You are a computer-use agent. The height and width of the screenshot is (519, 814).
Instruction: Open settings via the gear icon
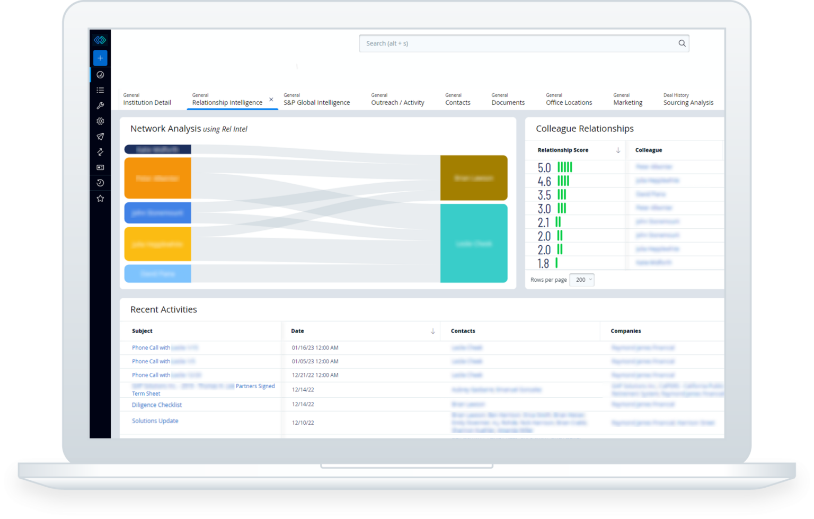pos(100,121)
